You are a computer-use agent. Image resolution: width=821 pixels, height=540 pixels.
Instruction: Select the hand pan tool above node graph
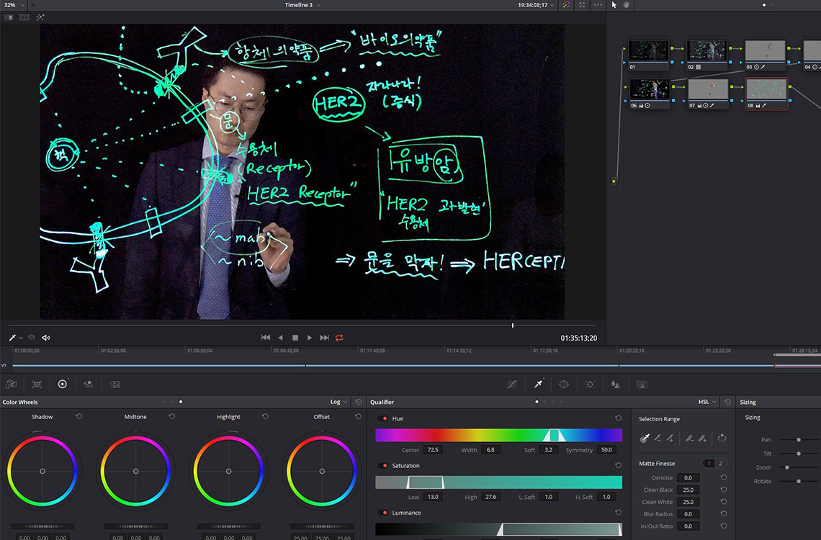pos(627,5)
